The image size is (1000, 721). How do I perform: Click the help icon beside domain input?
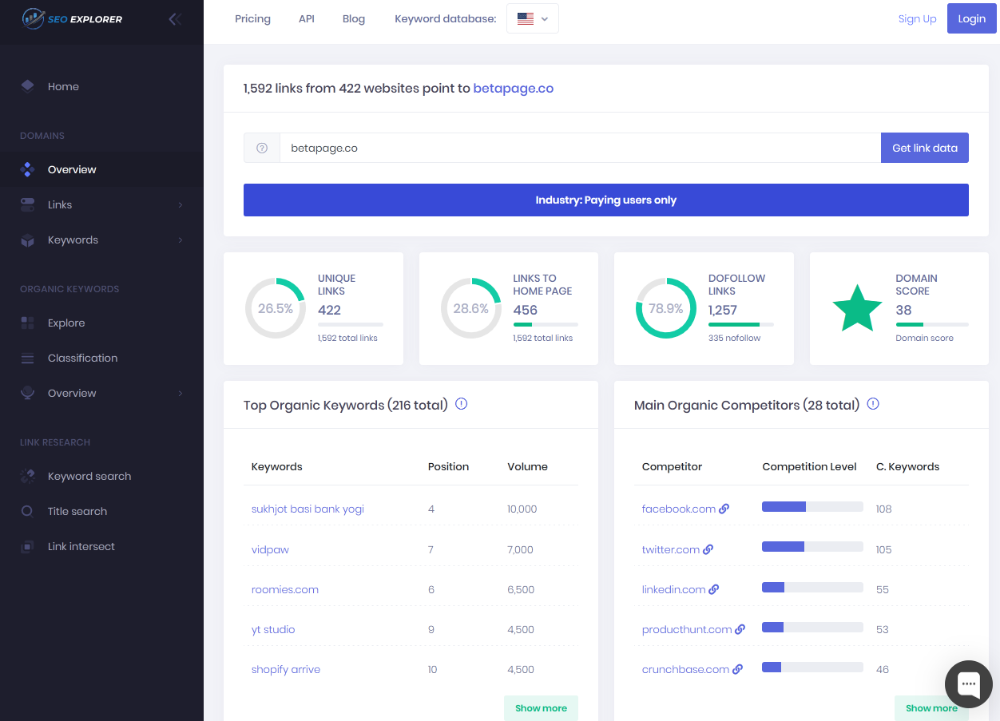coord(262,148)
